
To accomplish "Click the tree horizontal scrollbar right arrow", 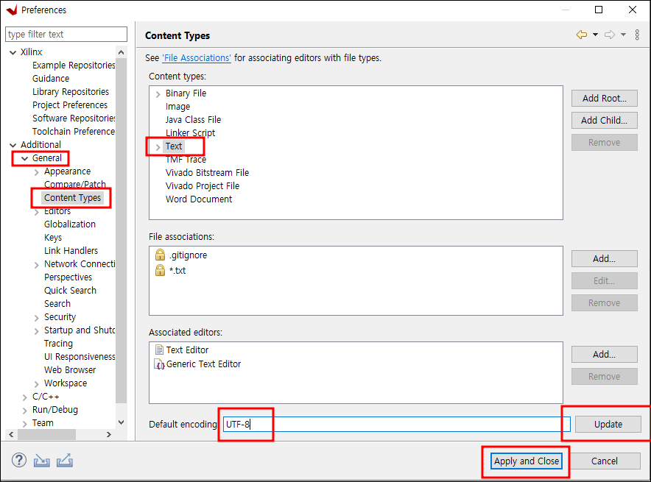I will pos(109,434).
